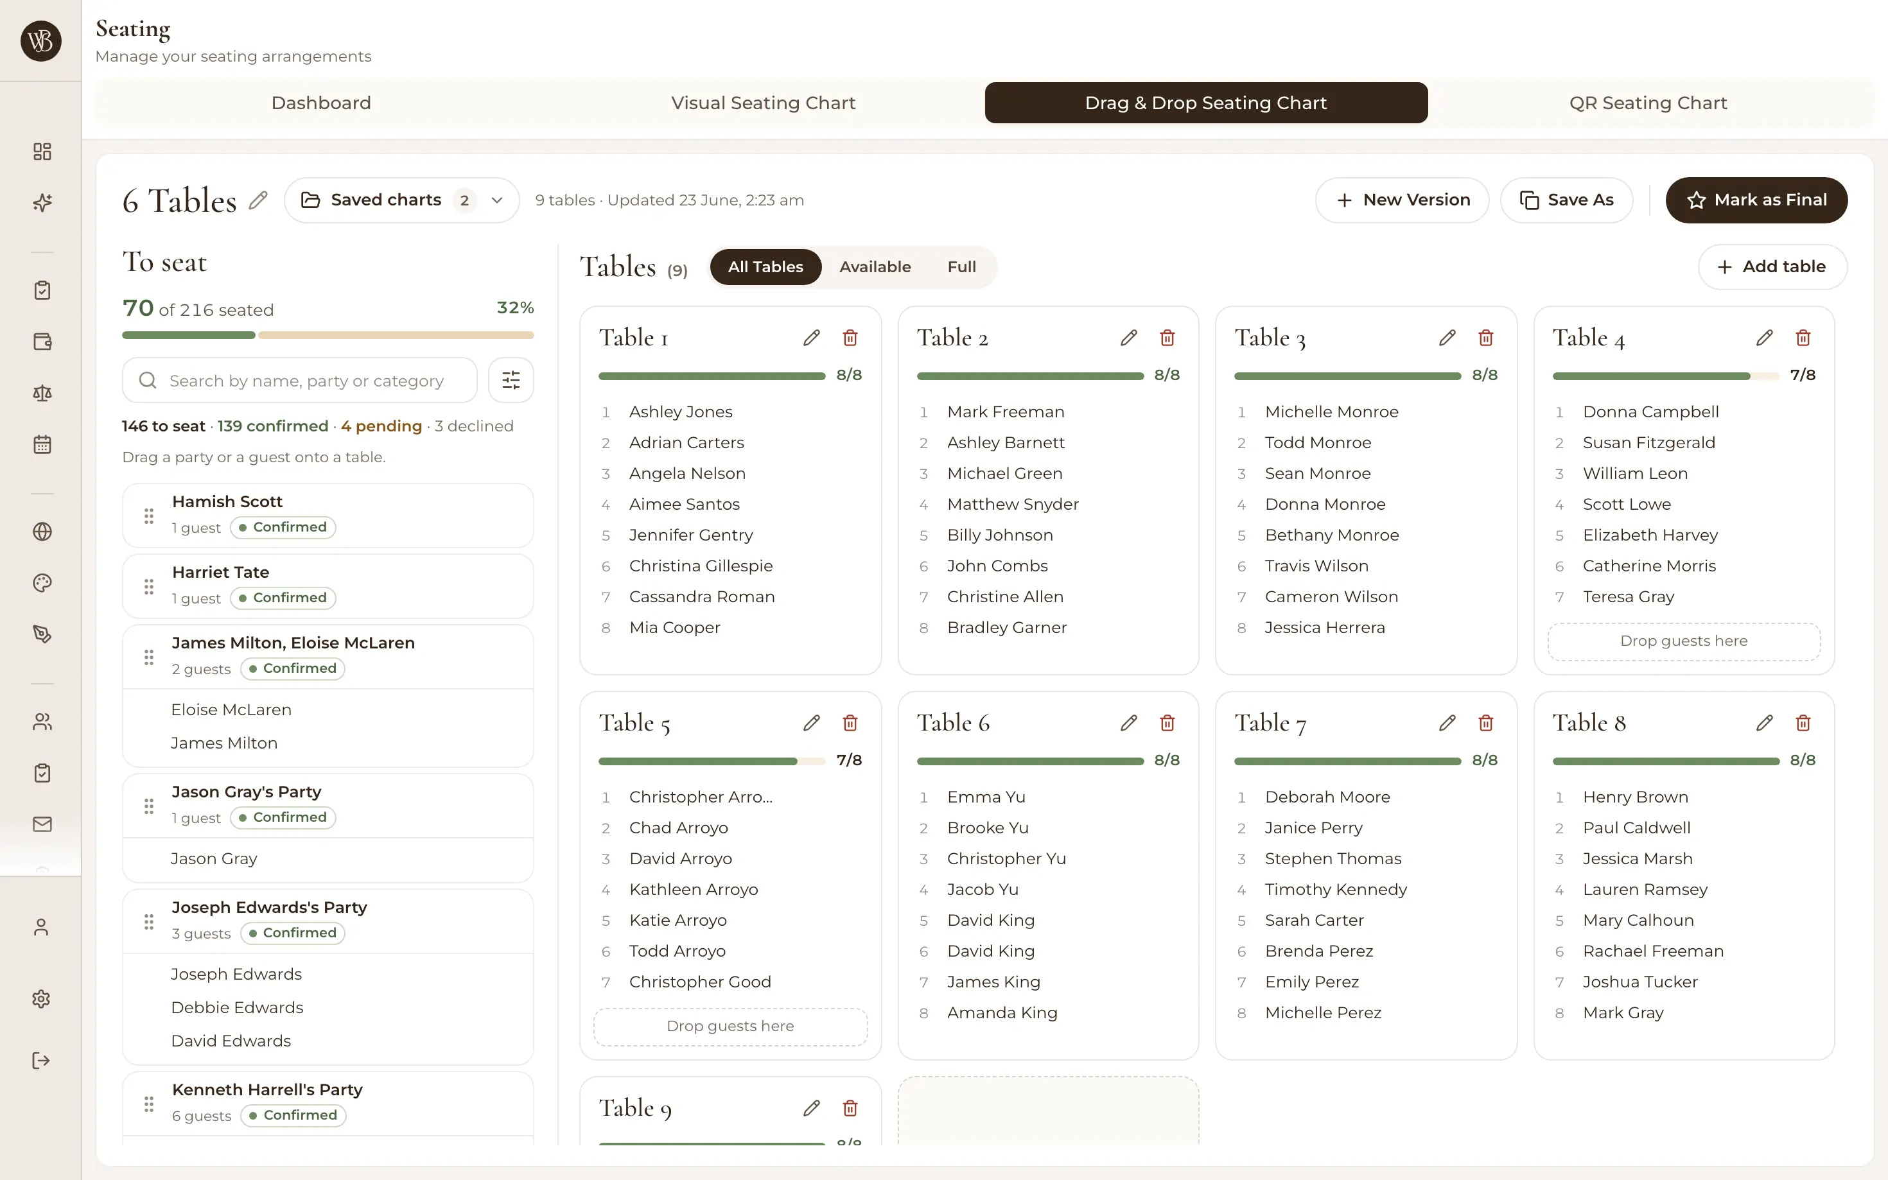The height and width of the screenshot is (1180, 1888).
Task: Open the QR Seating Chart tab
Action: pyautogui.click(x=1648, y=103)
